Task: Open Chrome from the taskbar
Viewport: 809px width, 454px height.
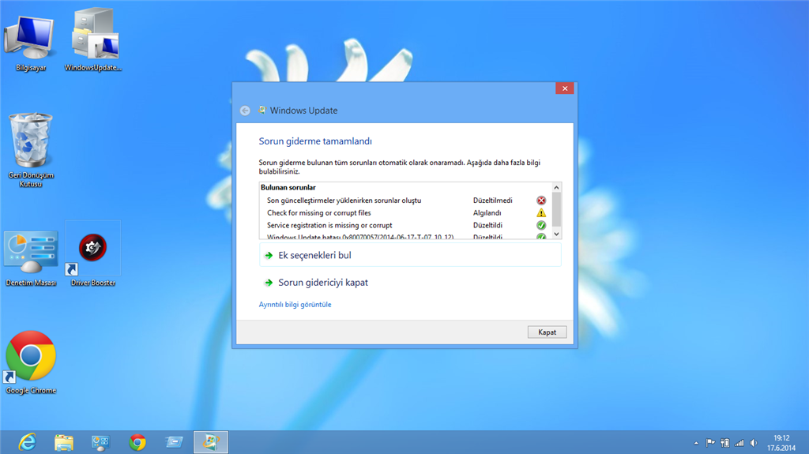Action: coord(137,442)
